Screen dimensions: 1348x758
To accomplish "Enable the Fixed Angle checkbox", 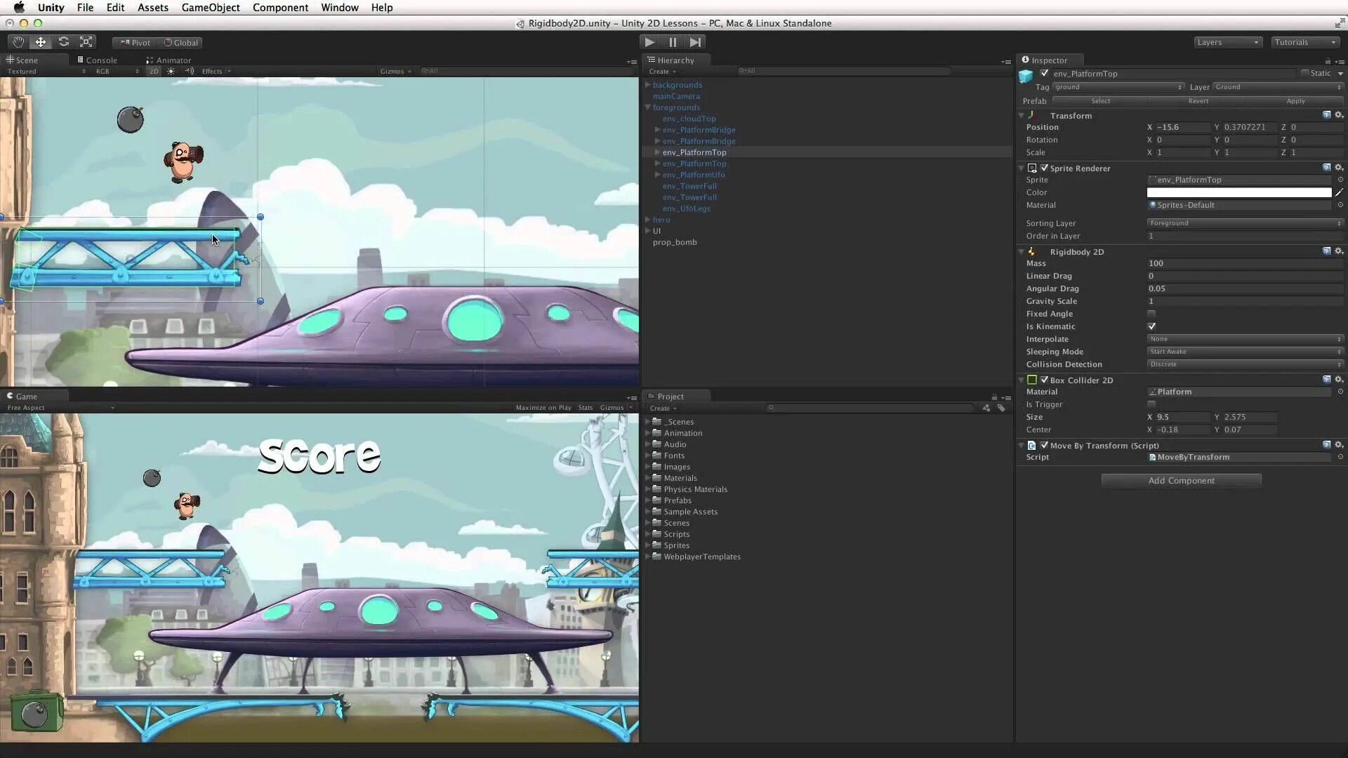I will (1151, 314).
